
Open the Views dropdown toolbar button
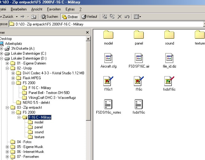pos(137,17)
